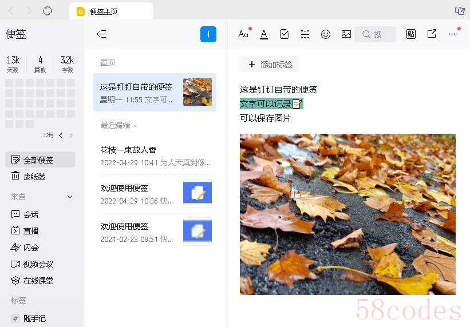Click the 3.2k 字数 statistic

(68, 64)
